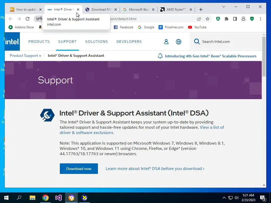Open Chrome three-dot menu

point(260,19)
